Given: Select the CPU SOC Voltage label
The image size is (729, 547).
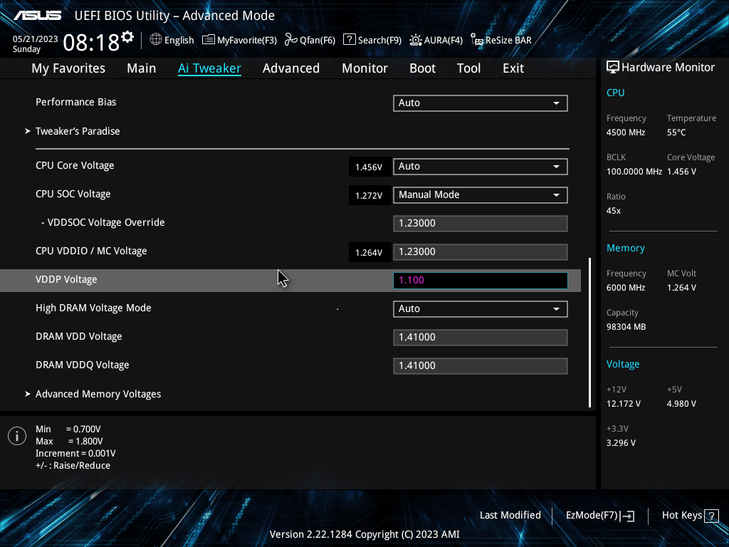Looking at the screenshot, I should point(73,194).
